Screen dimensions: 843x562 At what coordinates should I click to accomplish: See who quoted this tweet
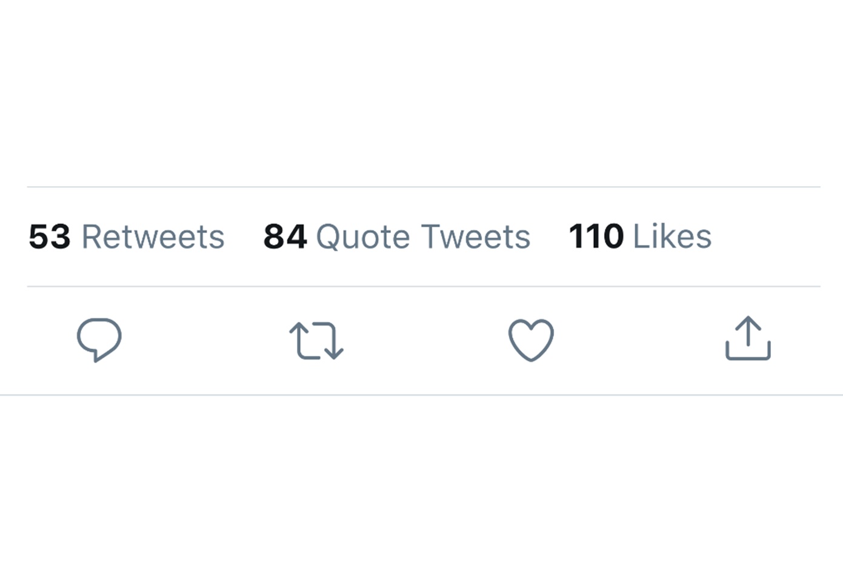coord(396,236)
